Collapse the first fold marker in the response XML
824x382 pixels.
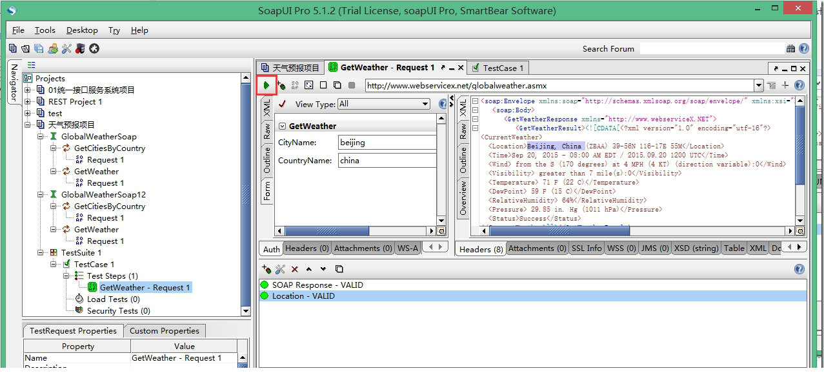pyautogui.click(x=475, y=101)
